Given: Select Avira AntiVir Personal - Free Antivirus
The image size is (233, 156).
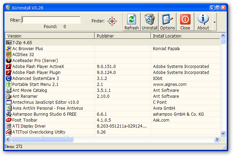Looking at the screenshot, I should pos(48,108).
